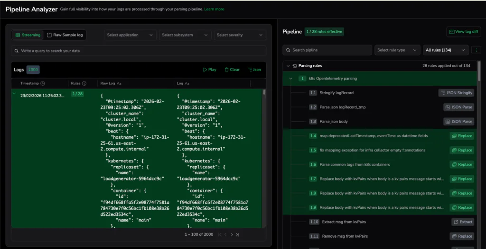Click the View log diff button
Image resolution: width=486 pixels, height=249 pixels.
pyautogui.click(x=464, y=32)
